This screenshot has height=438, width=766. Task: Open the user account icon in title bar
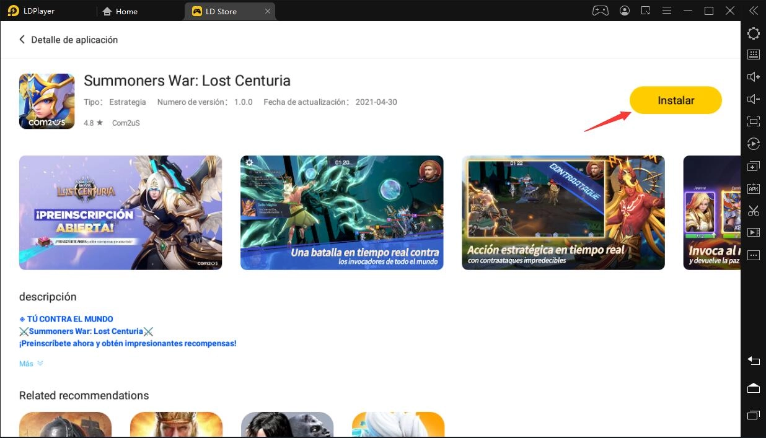(x=625, y=11)
